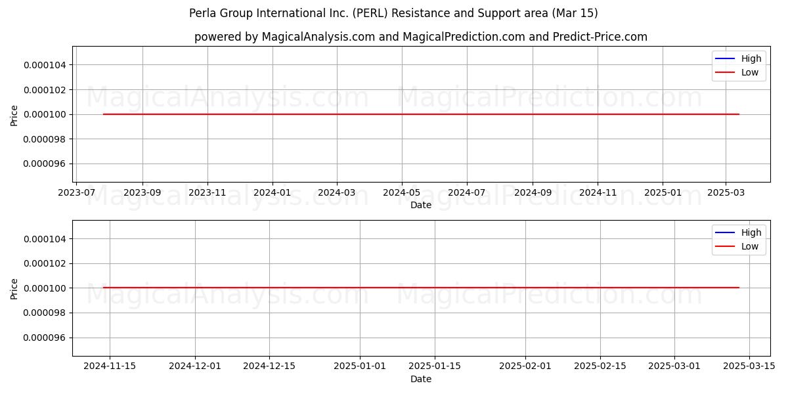
Task: Select the 2024-09 date tick label
Action: (533, 192)
